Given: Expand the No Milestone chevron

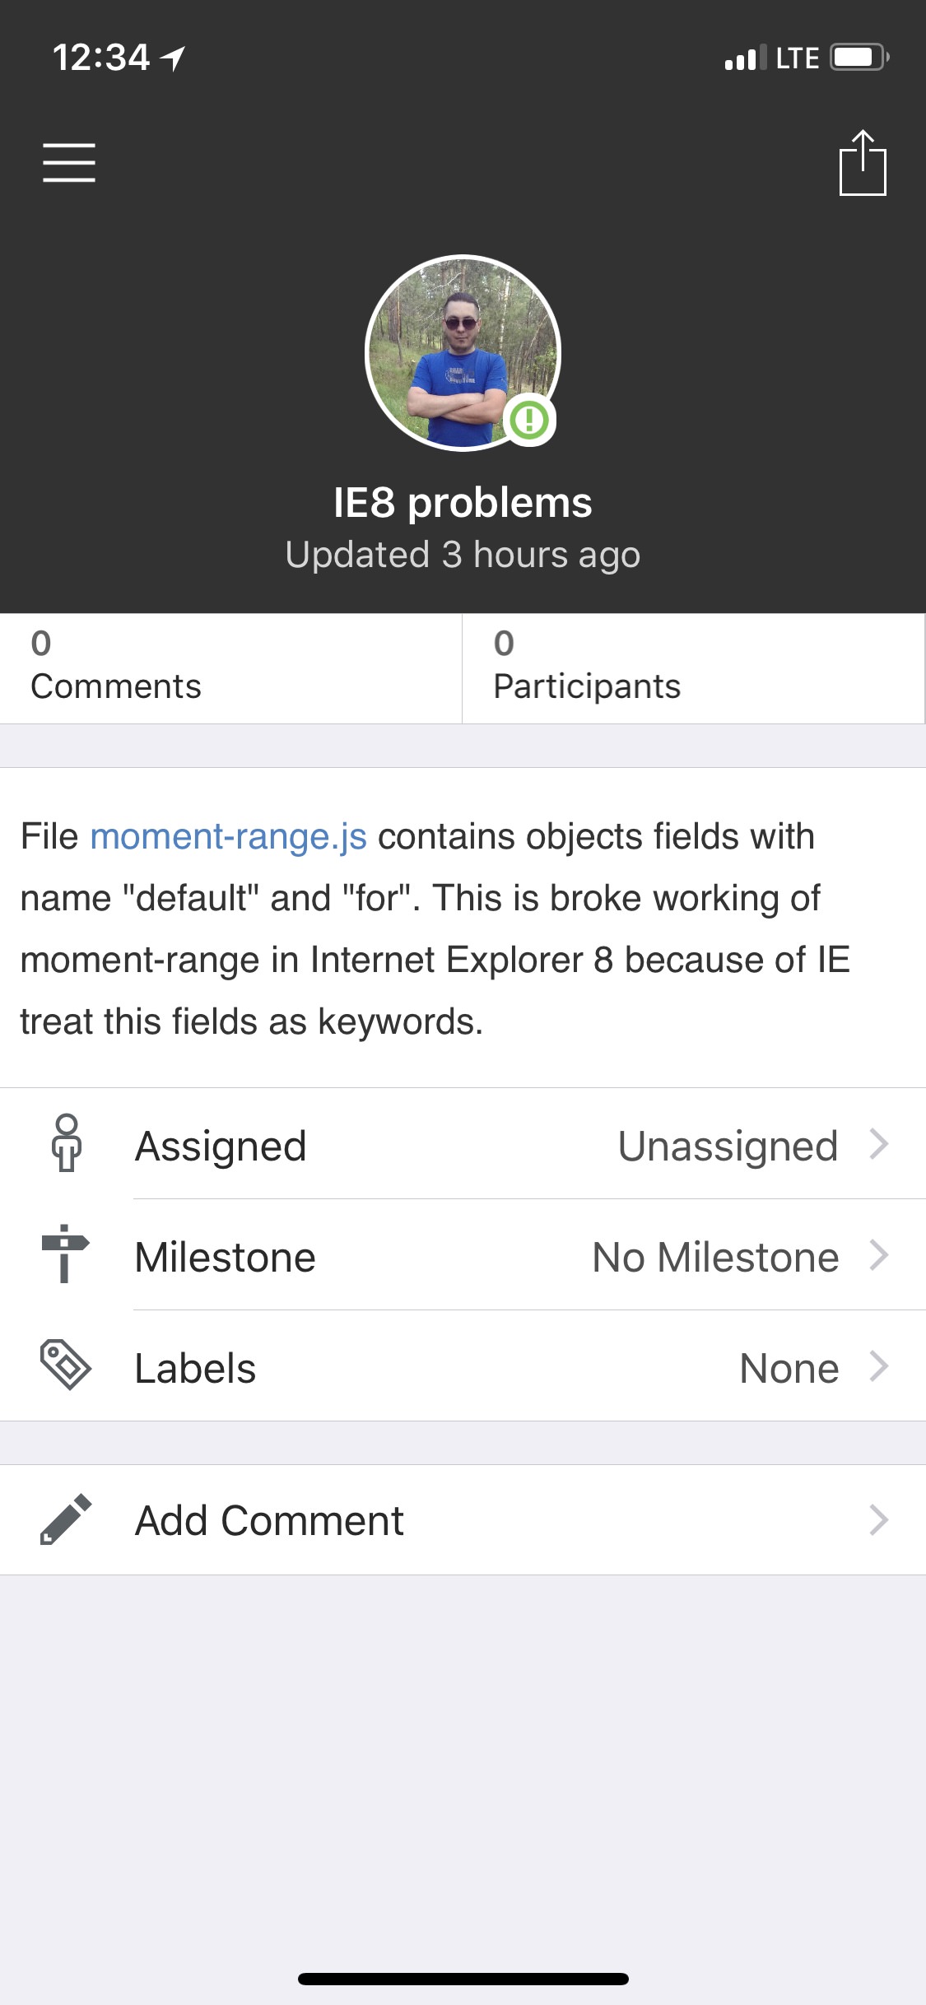Looking at the screenshot, I should [x=879, y=1255].
